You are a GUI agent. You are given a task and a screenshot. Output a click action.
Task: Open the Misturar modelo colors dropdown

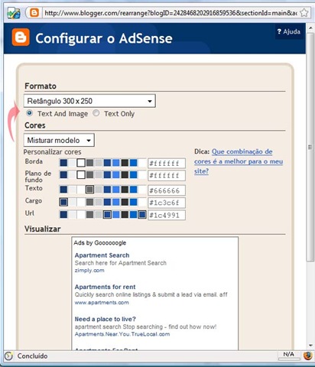59,140
